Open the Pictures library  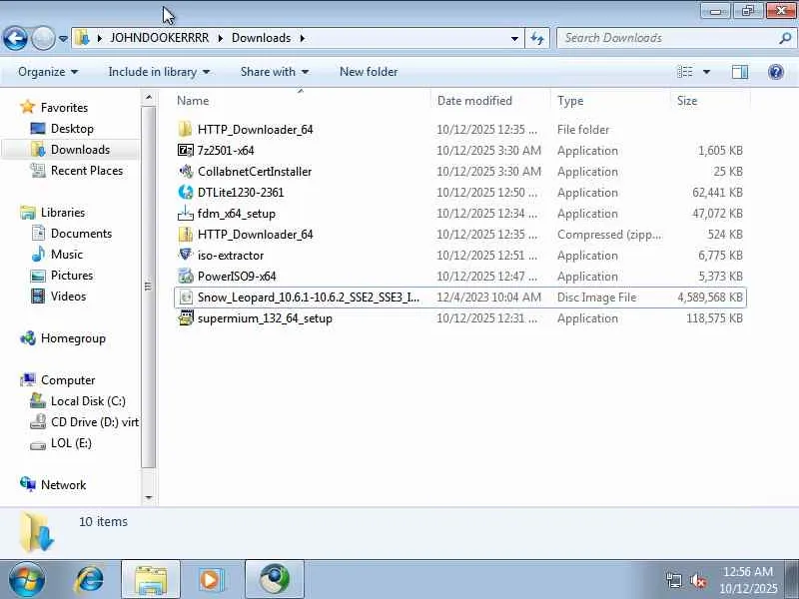72,276
